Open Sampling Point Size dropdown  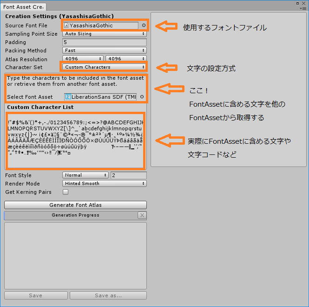pyautogui.click(x=105, y=34)
